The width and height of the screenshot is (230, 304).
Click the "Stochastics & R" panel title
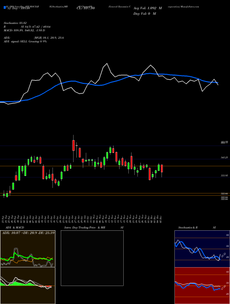click(188, 228)
